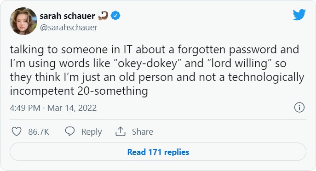Click the scorpion emoji beside the name
Image resolution: width=316 pixels, height=171 pixels.
point(103,16)
